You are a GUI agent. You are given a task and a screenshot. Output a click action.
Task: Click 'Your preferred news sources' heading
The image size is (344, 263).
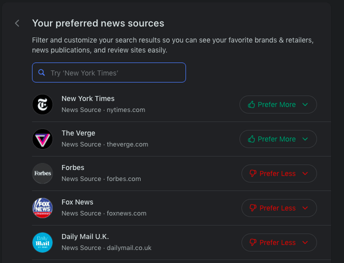(x=98, y=23)
